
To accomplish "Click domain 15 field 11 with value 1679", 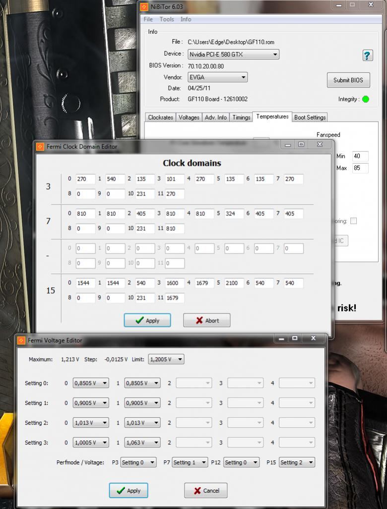I will coord(175,298).
